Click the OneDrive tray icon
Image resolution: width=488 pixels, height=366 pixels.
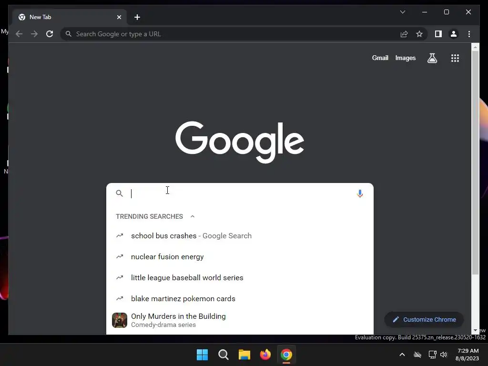click(x=417, y=355)
